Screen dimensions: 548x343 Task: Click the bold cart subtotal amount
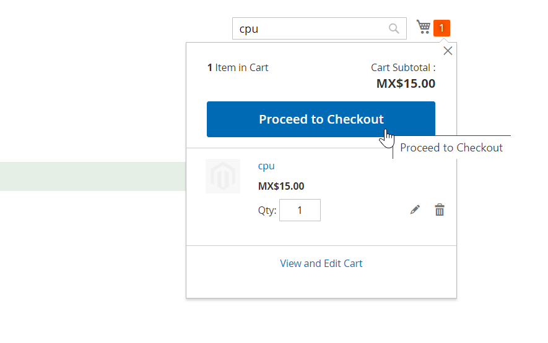406,83
